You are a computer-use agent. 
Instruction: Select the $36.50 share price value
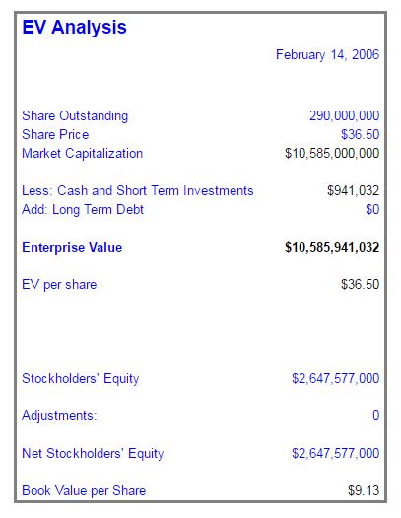(360, 135)
